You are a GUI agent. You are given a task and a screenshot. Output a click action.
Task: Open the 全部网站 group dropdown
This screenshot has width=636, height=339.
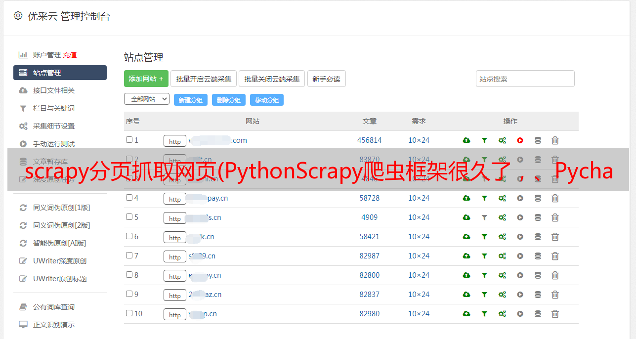click(x=147, y=99)
